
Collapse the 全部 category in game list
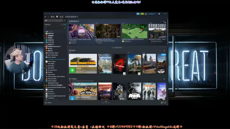click(x=45, y=32)
